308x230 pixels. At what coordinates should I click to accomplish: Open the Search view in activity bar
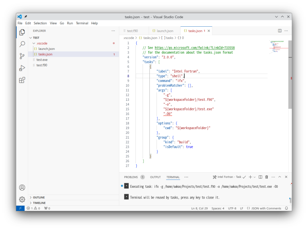22,44
